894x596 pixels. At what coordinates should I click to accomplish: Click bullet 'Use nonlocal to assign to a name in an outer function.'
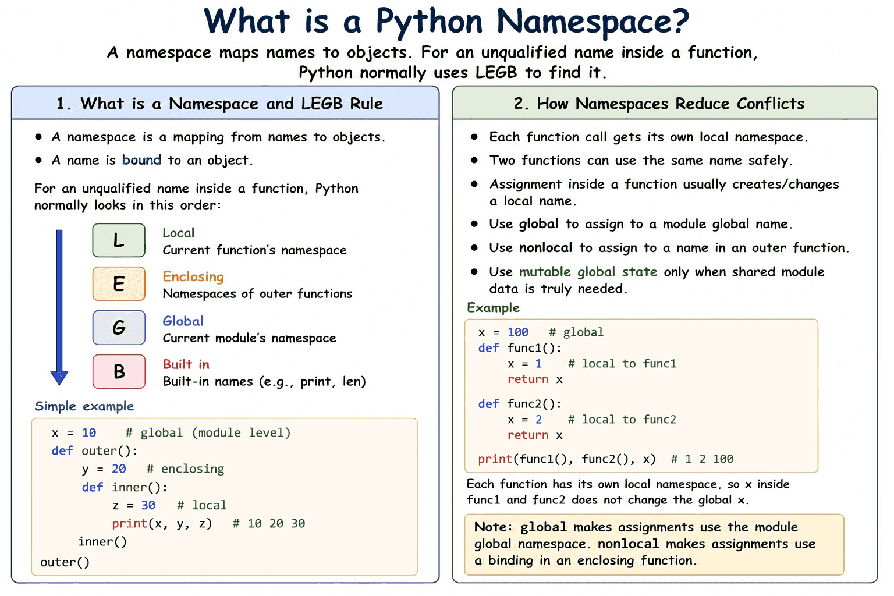pyautogui.click(x=669, y=248)
